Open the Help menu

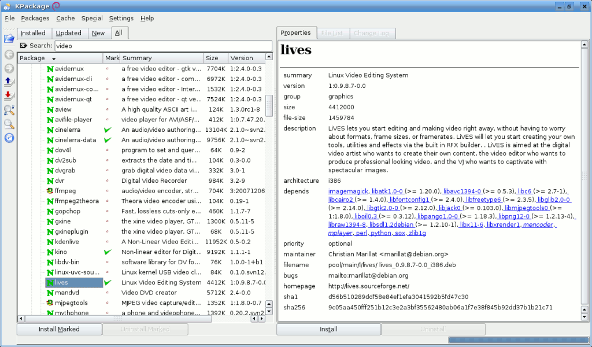147,18
